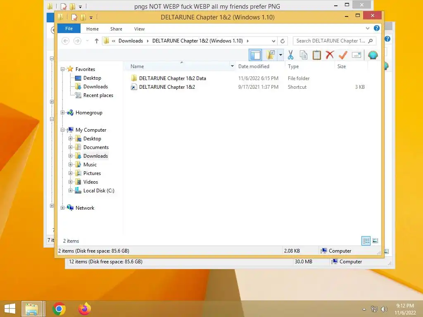Click Properties icon in pngs window title bar
This screenshot has width=423, height=317.
63,7
